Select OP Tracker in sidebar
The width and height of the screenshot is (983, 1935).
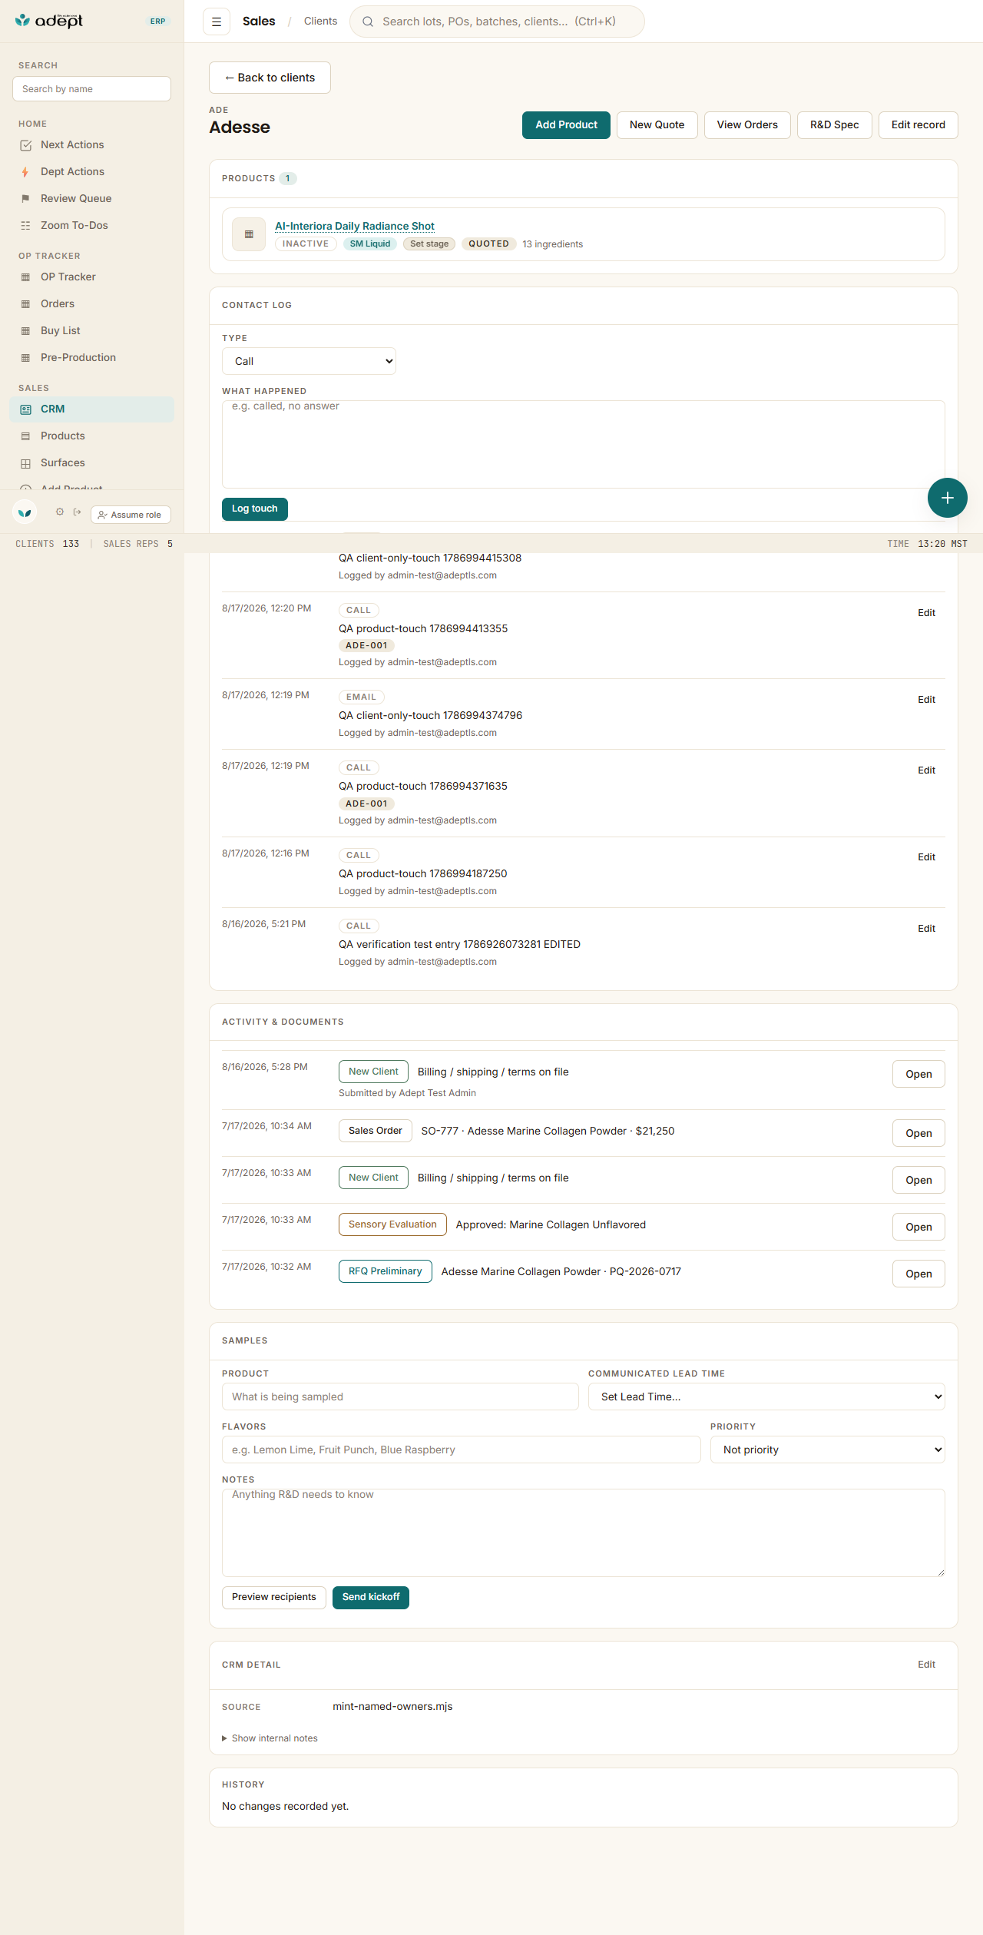pyautogui.click(x=92, y=277)
